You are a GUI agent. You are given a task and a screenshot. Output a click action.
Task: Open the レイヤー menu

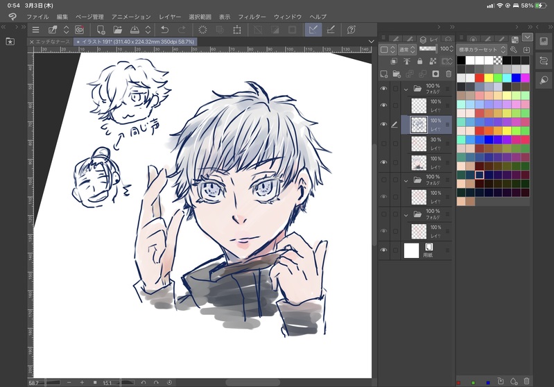tap(170, 17)
